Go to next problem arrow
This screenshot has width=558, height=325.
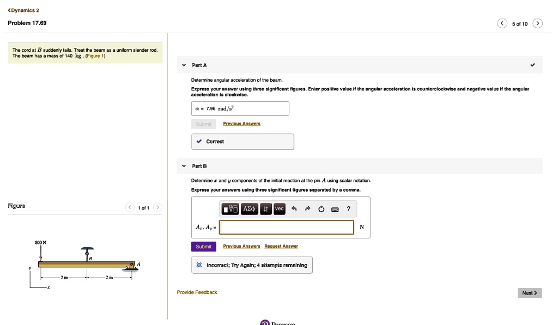(x=538, y=23)
